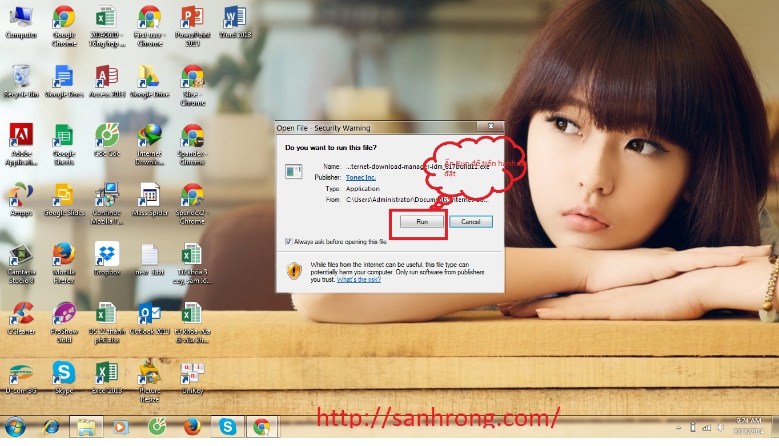779x446 pixels.
Task: Select the ProShow Gold shortcut
Action: (64, 322)
